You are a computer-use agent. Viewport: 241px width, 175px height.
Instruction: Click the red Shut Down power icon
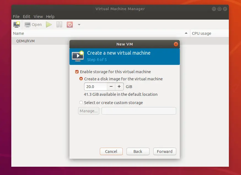70,25
